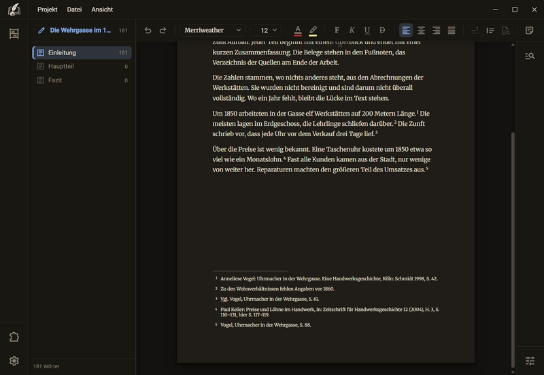544x375 pixels.
Task: Click in paragraph starting 'Über die Preise'
Action: coord(322,159)
